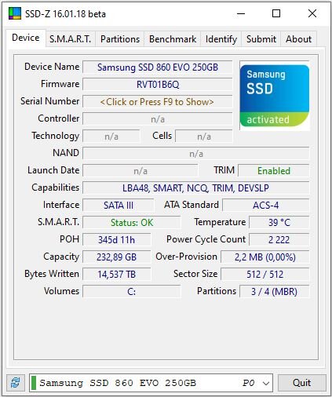Click the Technology n/a field
This screenshot has height=397, width=332.
click(111, 137)
